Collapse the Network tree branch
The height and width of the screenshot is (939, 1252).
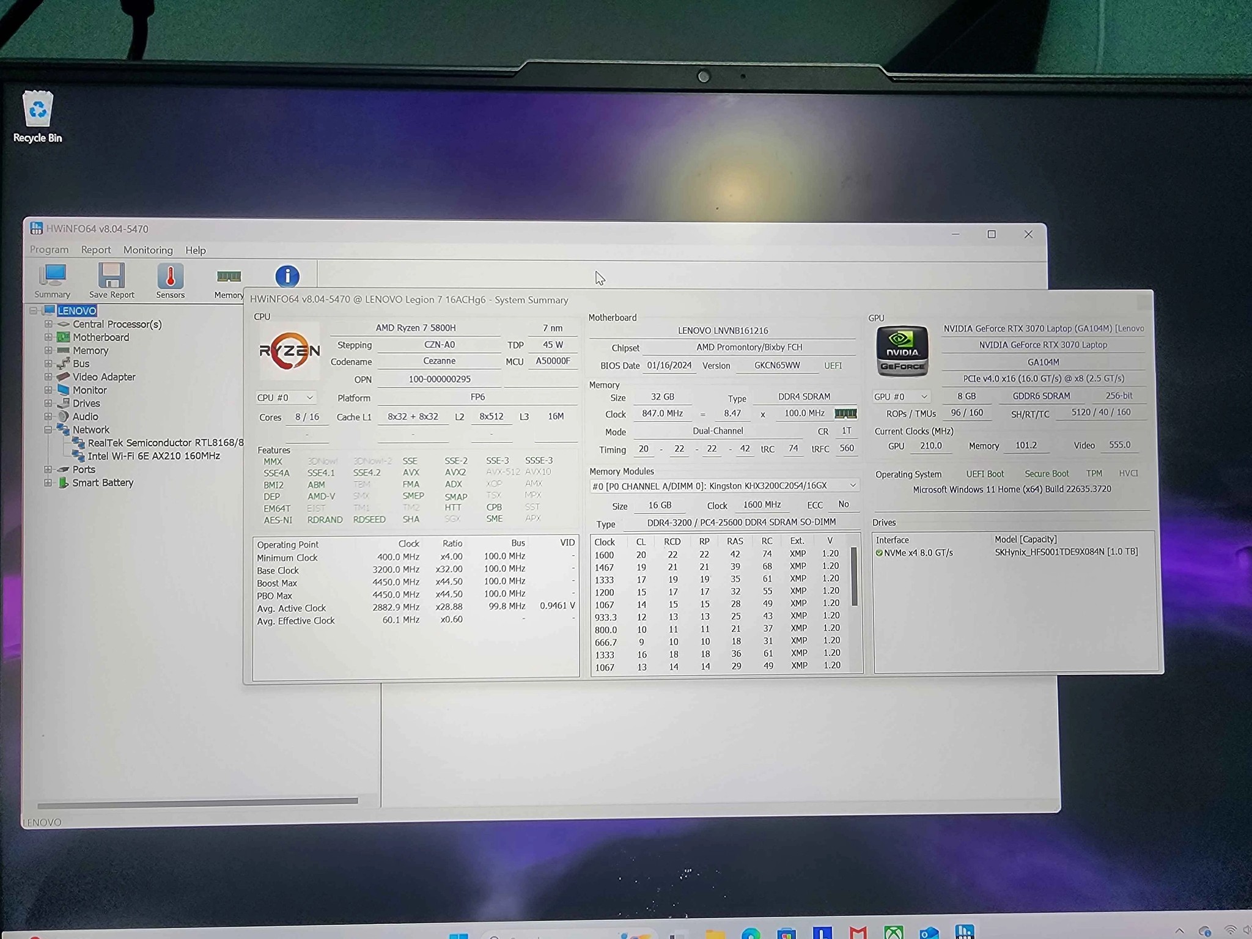pyautogui.click(x=49, y=429)
